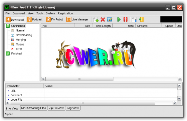
Task: Open Live Manager
Action: (x=77, y=19)
